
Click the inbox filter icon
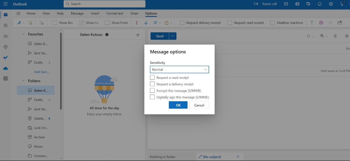pos(138,35)
